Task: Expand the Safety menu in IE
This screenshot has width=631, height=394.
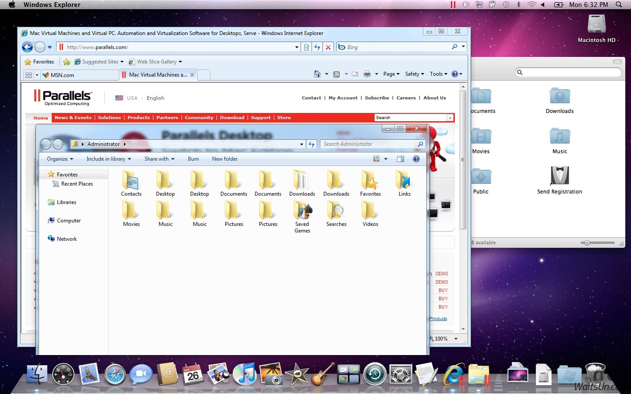Action: (414, 74)
